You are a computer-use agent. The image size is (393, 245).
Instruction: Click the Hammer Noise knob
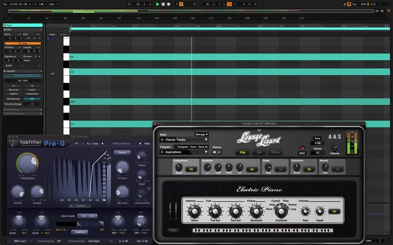[195, 211]
